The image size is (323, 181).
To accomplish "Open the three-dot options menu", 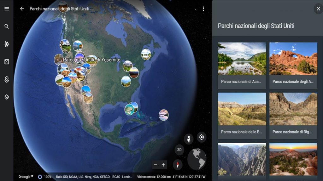I will point(203,8).
